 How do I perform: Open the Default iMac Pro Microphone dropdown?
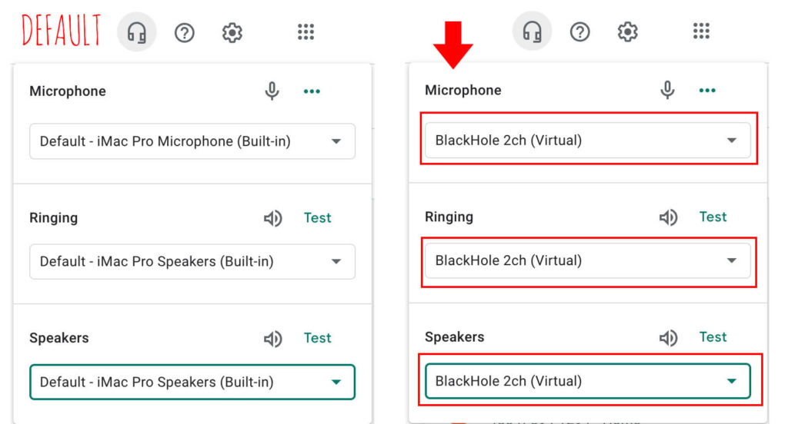click(192, 141)
